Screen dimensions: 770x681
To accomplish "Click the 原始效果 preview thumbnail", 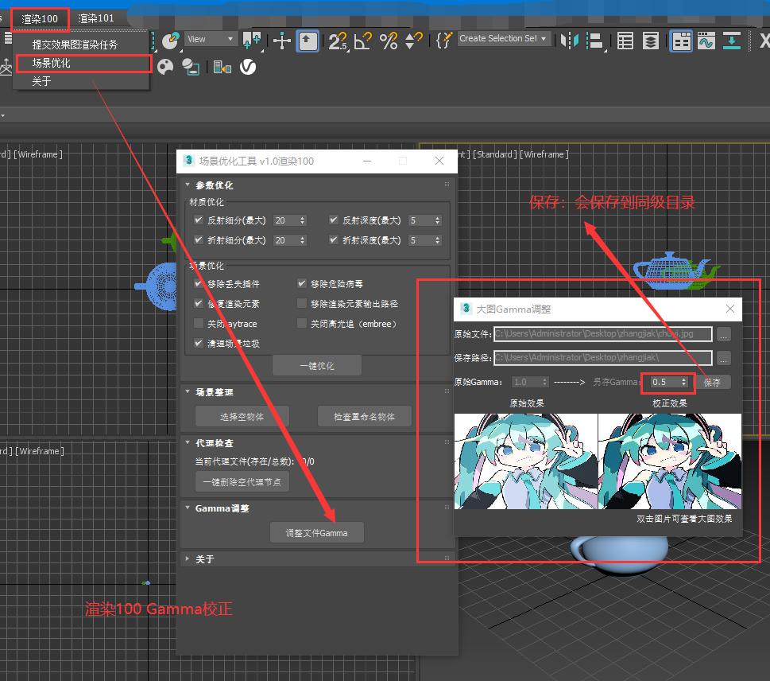I will coord(526,461).
